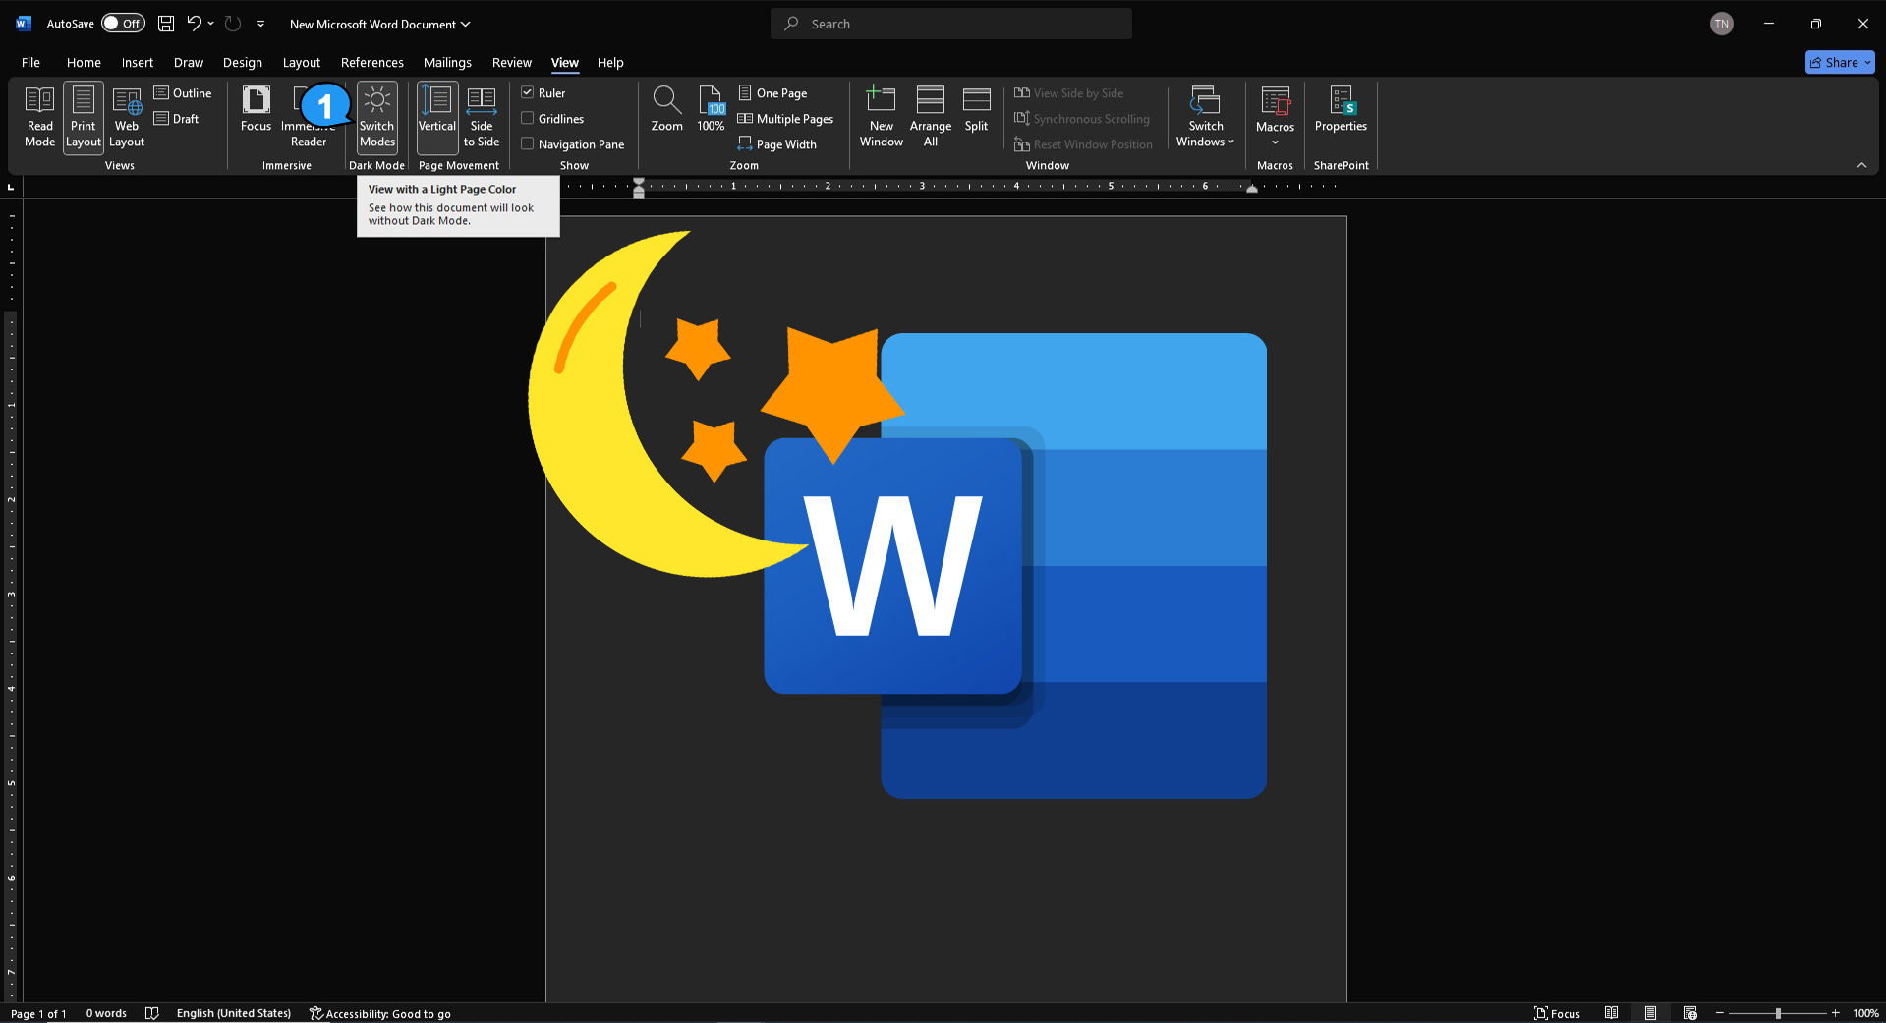The image size is (1886, 1023).
Task: Select Print Layout icon in status bar
Action: click(1651, 1013)
